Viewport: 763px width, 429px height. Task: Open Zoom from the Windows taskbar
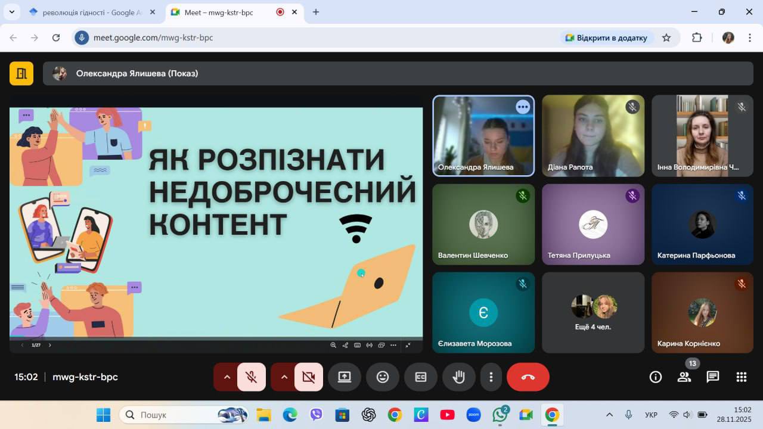coord(473,415)
